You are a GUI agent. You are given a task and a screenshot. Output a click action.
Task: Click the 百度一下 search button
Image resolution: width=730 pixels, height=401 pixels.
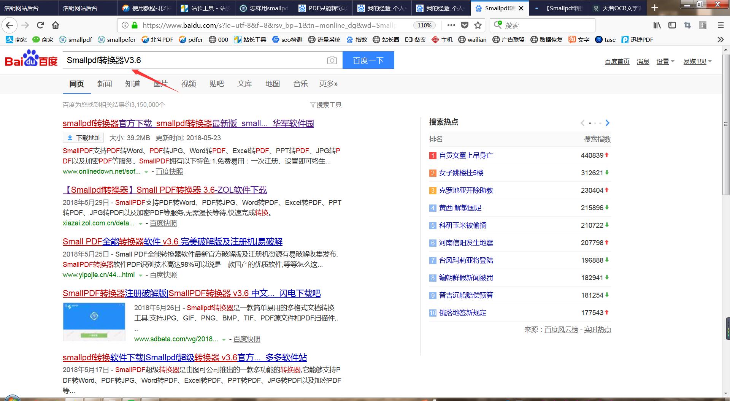coord(368,60)
